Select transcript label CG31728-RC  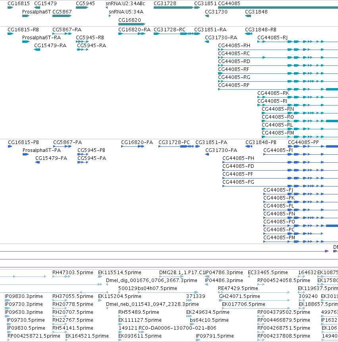tap(170, 30)
